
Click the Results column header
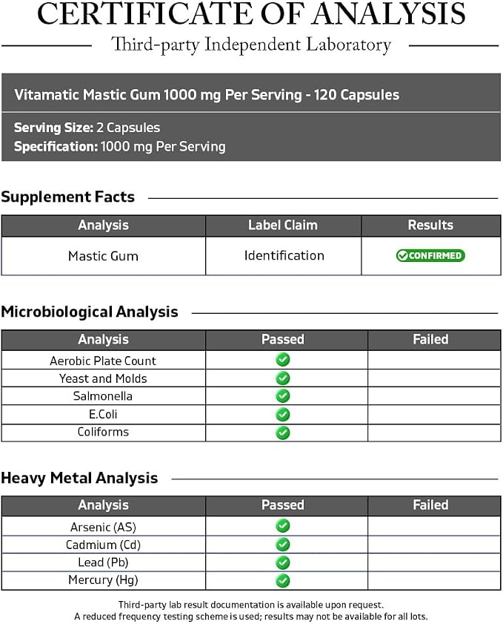point(430,226)
